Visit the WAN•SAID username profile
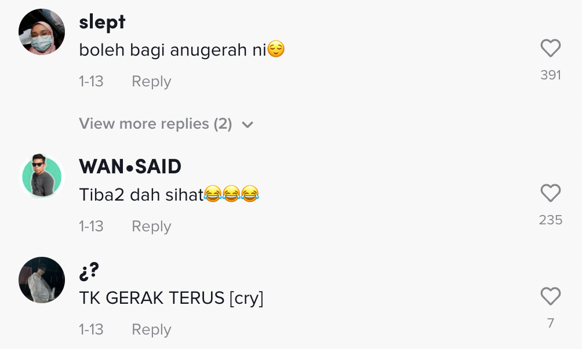 130,166
